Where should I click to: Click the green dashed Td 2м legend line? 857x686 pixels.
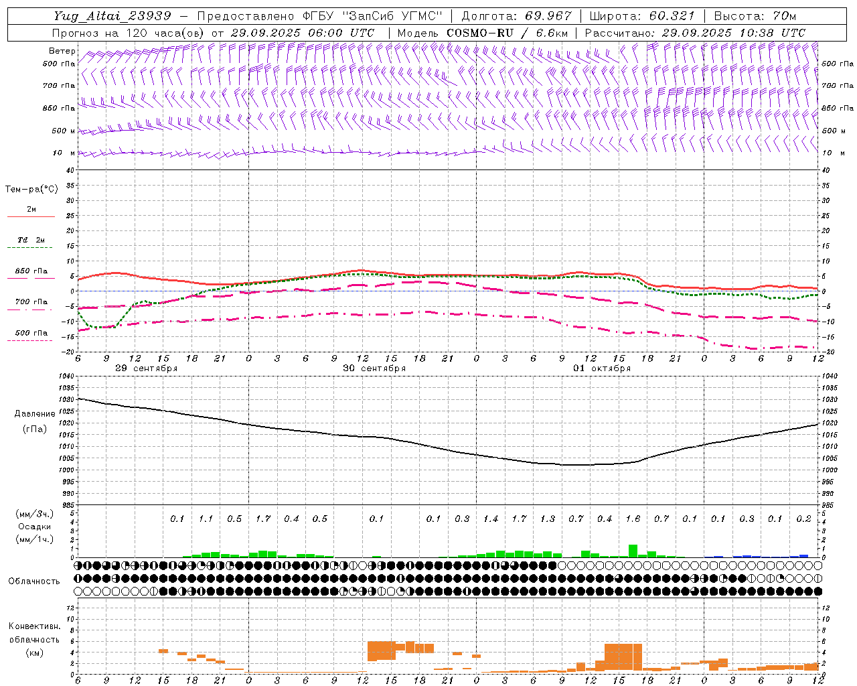click(29, 248)
